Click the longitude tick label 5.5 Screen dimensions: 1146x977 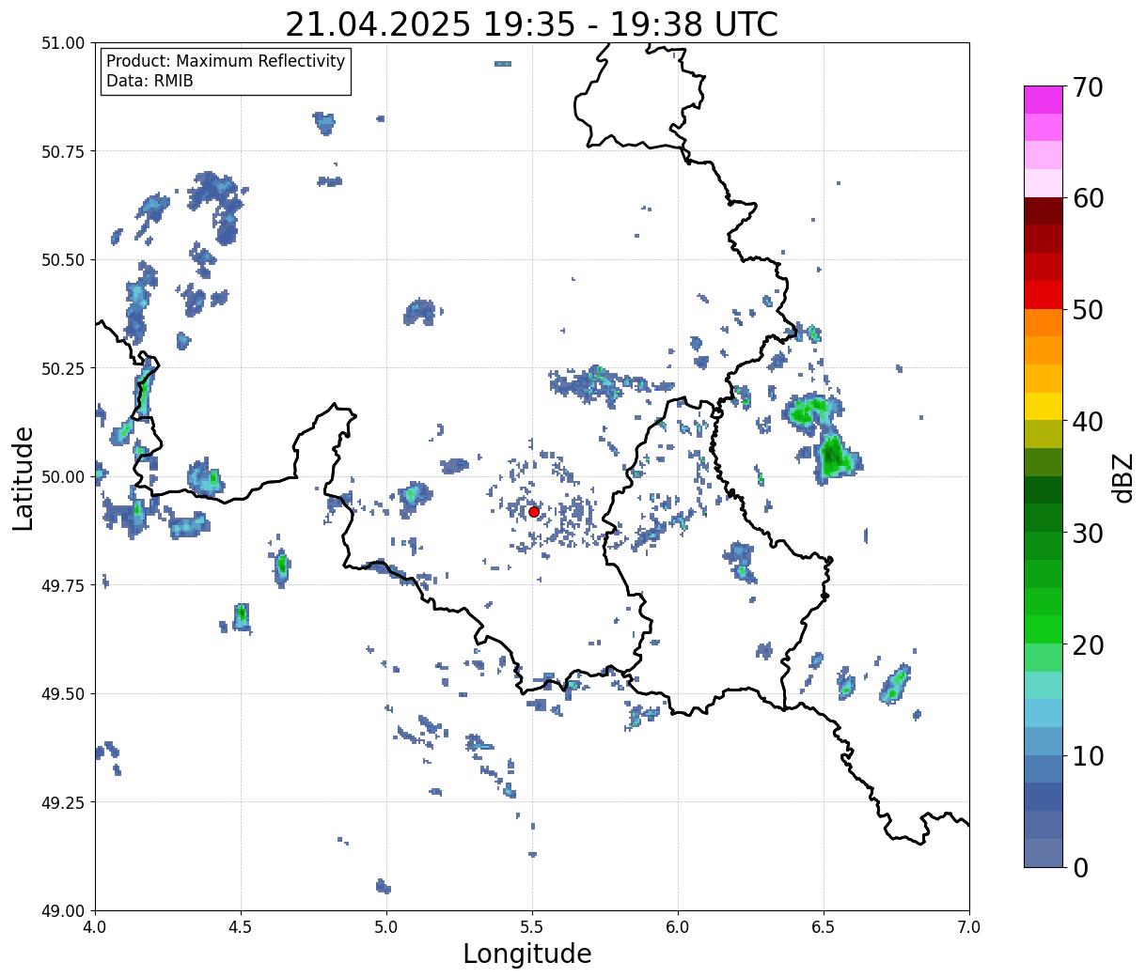pyautogui.click(x=532, y=927)
